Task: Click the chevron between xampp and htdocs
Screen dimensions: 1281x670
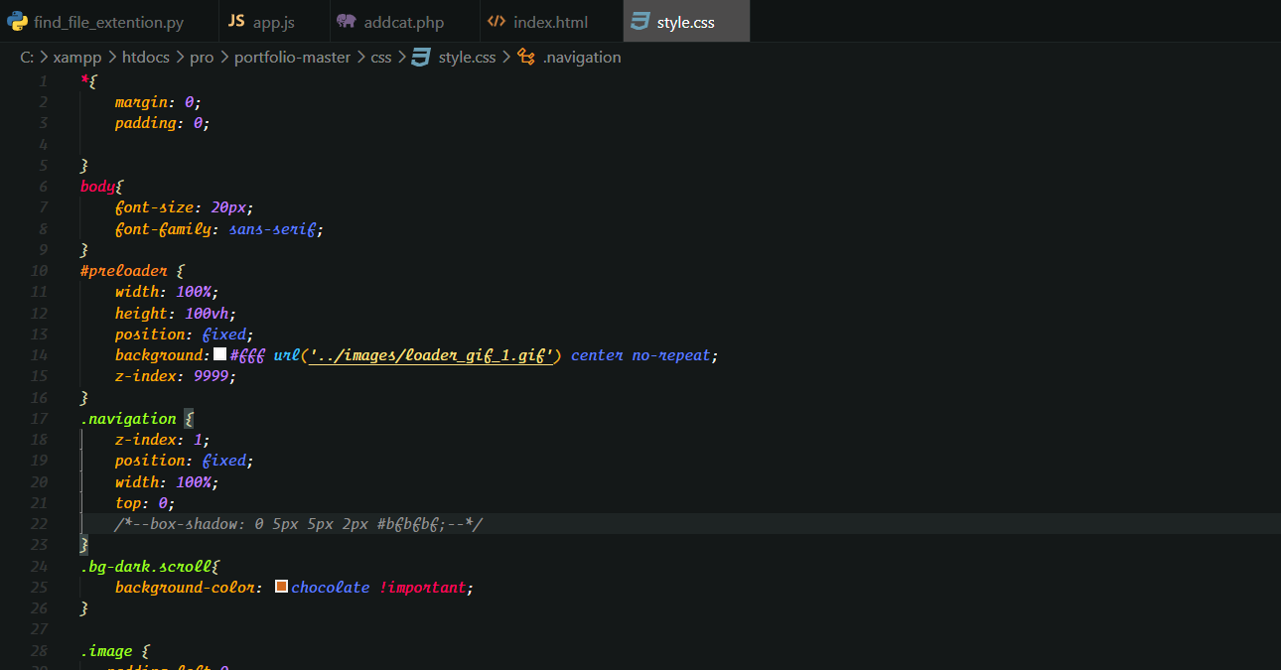Action: coord(112,58)
